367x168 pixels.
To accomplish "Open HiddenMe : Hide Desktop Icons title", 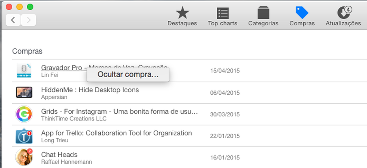I will tap(90, 90).
